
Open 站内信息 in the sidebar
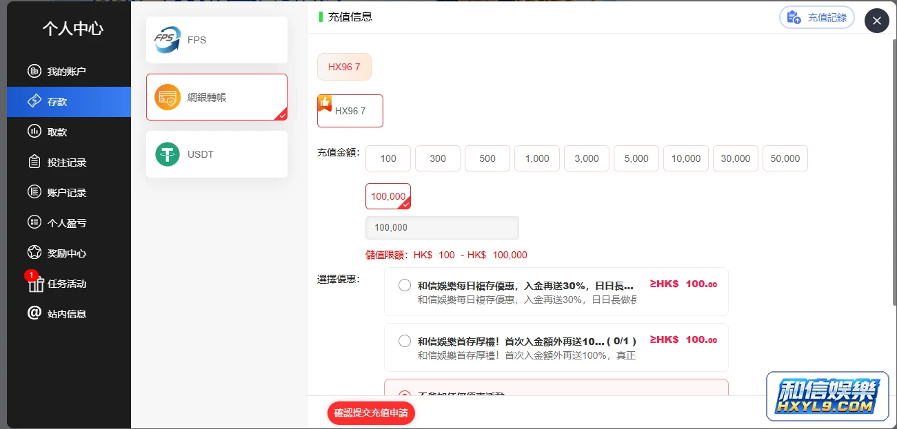[69, 314]
